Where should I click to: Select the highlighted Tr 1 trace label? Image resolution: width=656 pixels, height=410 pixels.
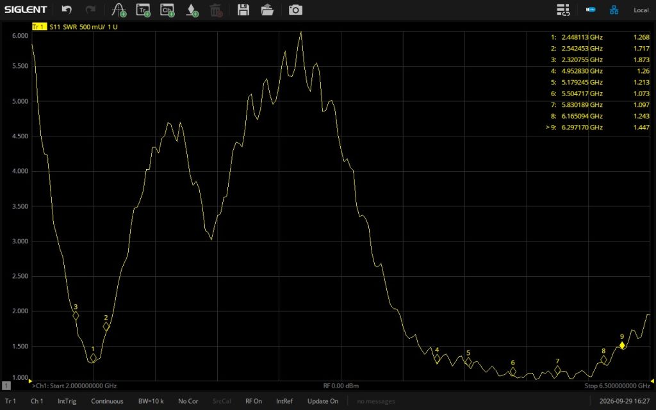[39, 27]
